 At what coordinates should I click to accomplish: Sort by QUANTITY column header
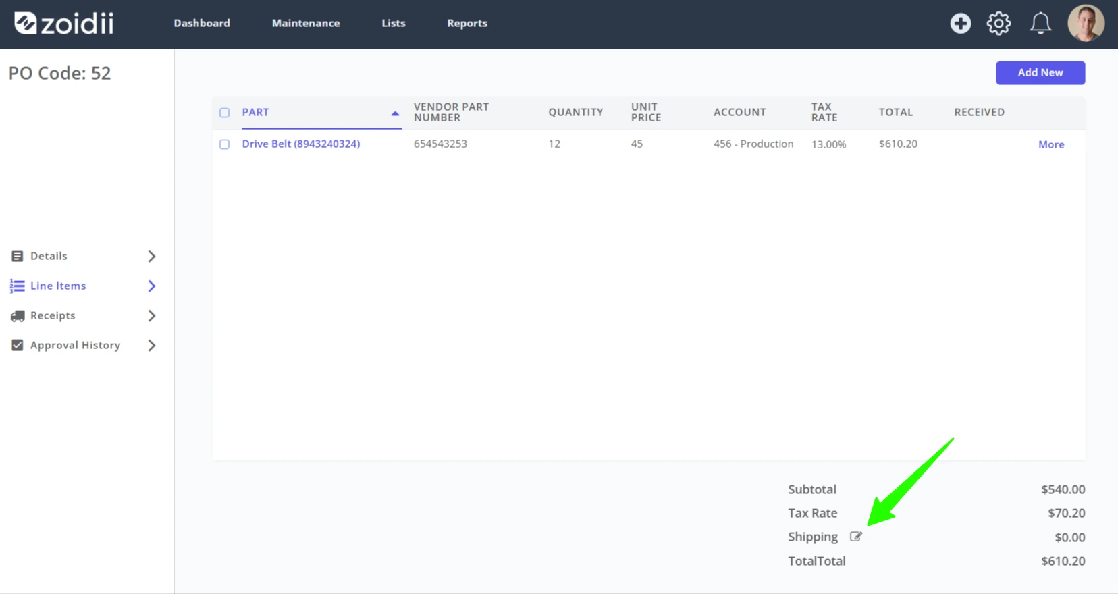(x=576, y=112)
